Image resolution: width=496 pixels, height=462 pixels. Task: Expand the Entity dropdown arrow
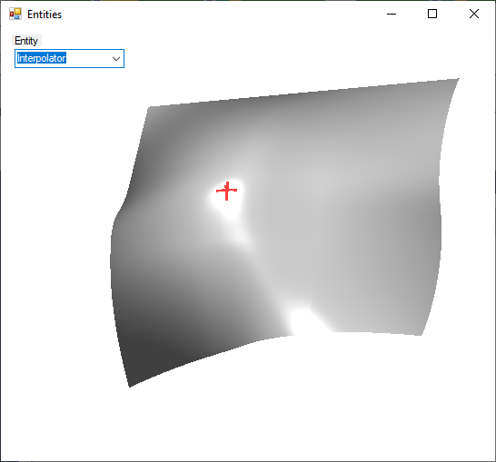[116, 58]
